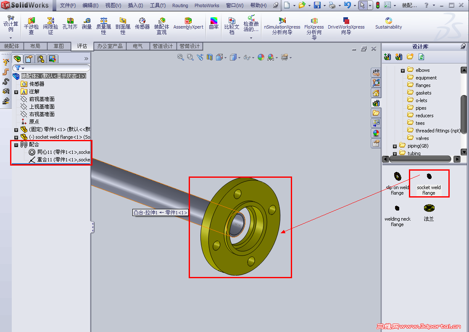Open Appearances tab in task pane
The height and width of the screenshot is (332, 469).
click(376, 133)
